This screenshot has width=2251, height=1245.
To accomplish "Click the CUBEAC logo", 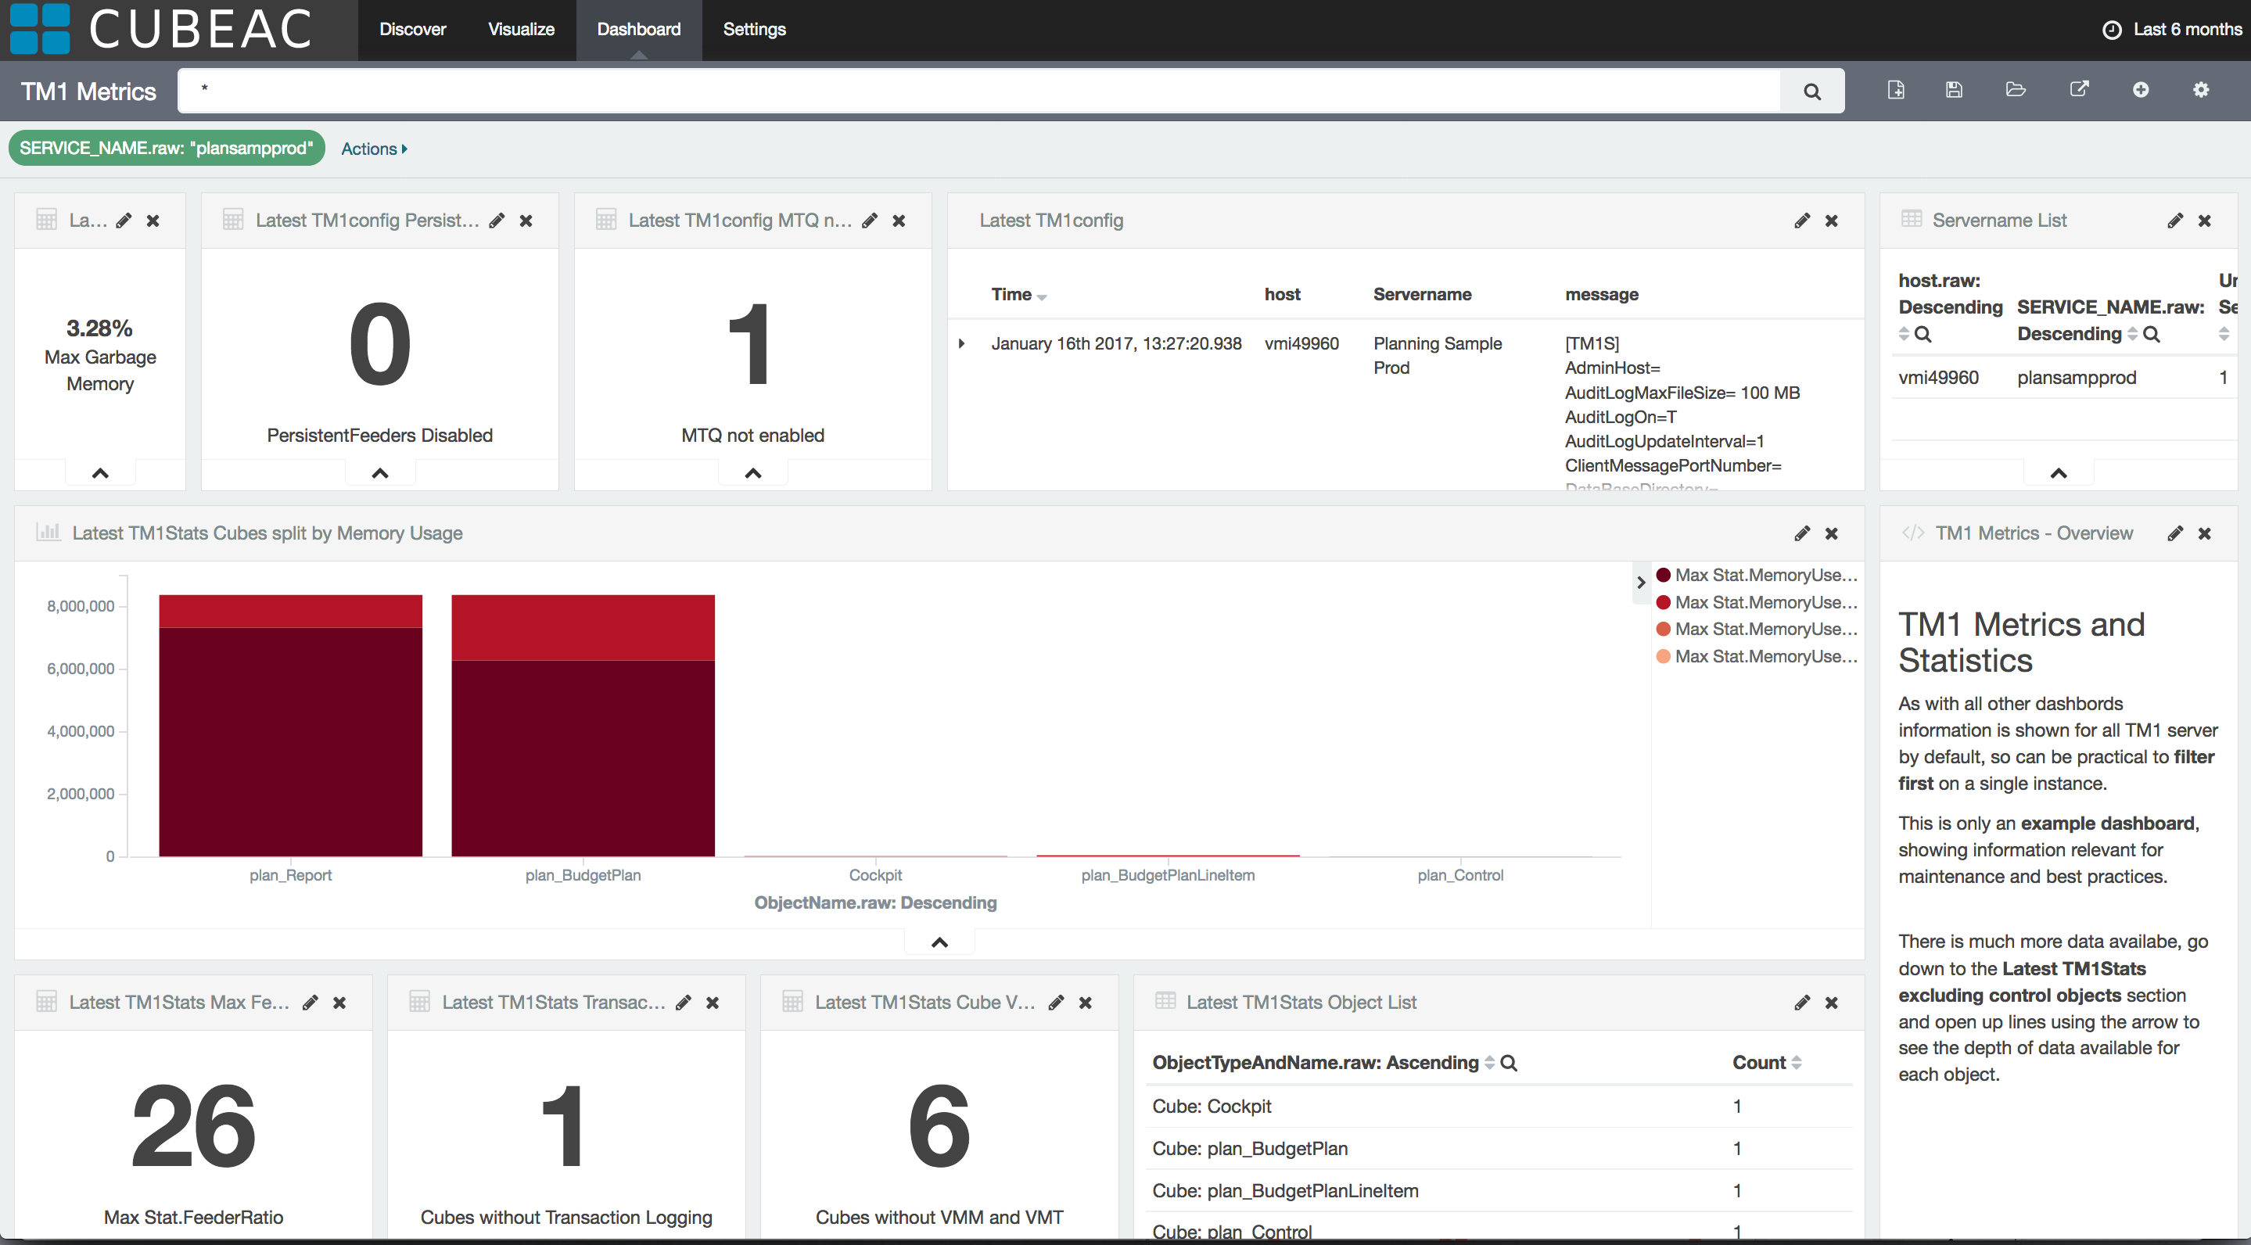I will 162,30.
